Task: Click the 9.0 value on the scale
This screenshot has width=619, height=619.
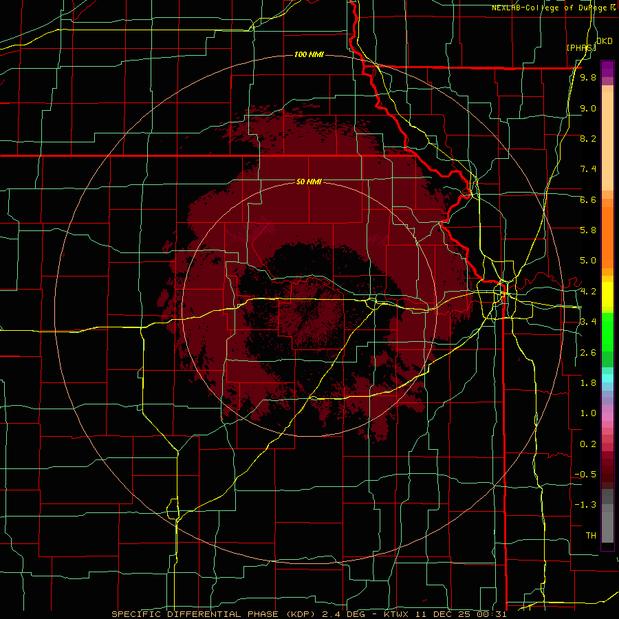Action: coord(588,108)
